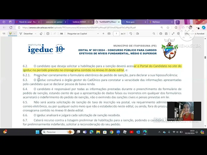Image resolution: width=207 pixels, height=155 pixels.
Task: Click the Pesquisar taskbar search box
Action: click(x=58, y=132)
